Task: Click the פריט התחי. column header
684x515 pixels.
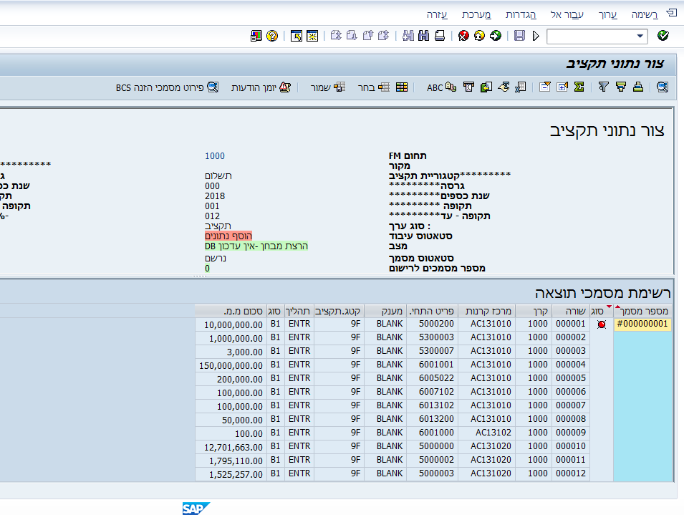Action: pos(433,311)
